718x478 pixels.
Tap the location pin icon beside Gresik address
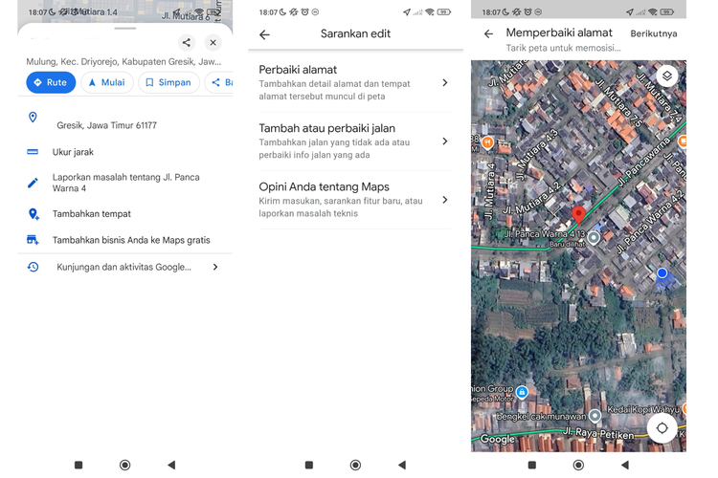33,118
